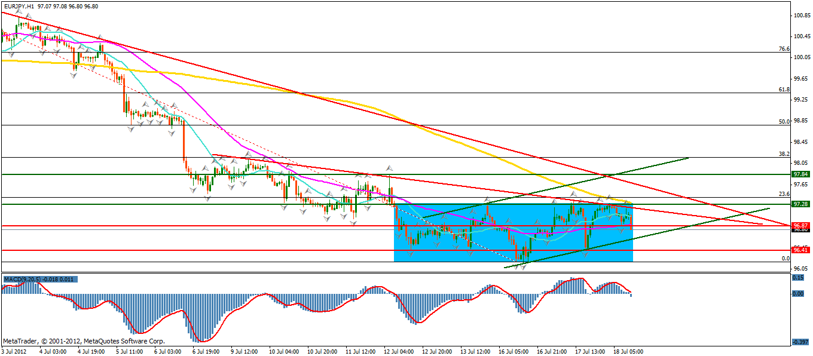Select the 38.2 Fibonacci level label
Screen dimensions: 813x356
click(x=784, y=154)
